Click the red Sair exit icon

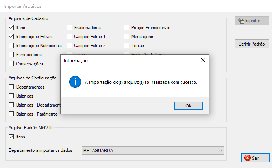[247, 158]
